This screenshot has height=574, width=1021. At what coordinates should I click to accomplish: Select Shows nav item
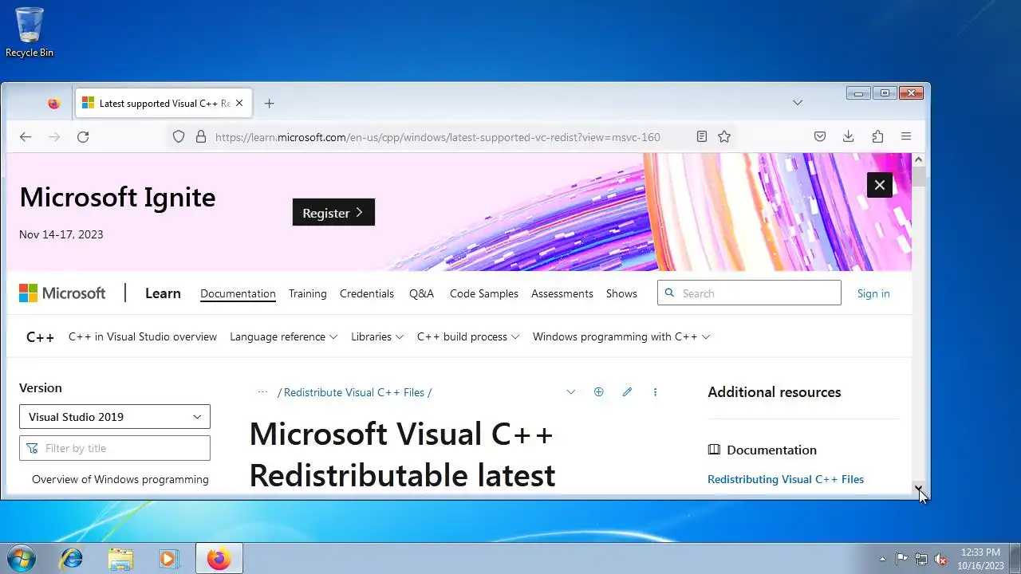[621, 293]
